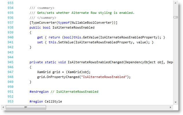Click line number 953

point(10,101)
